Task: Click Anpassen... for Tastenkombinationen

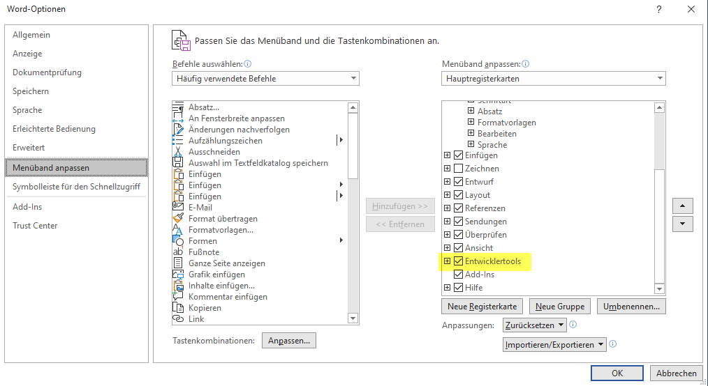Action: [x=289, y=341]
